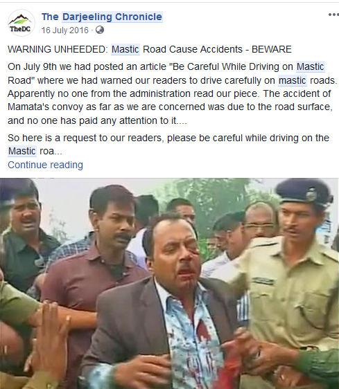Click highlighted Mastic before truncated roa...
This screenshot has height=389, width=339.
click(x=22, y=151)
